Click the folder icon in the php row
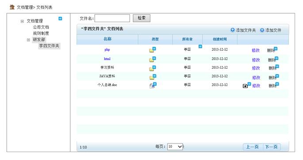The height and width of the screenshot is (160, 303). 151,51
